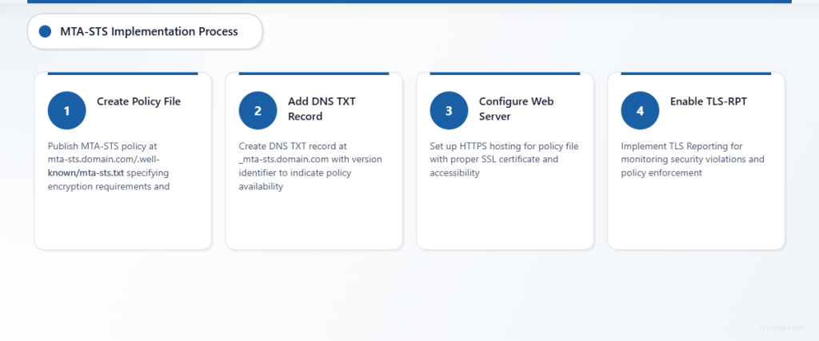
Task: Select the step 4 numbered circle
Action: coord(640,111)
